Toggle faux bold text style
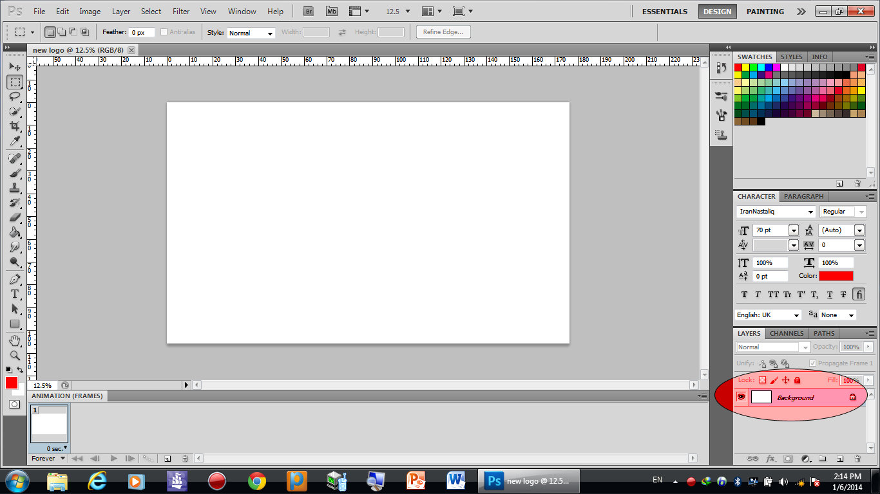 click(x=744, y=295)
